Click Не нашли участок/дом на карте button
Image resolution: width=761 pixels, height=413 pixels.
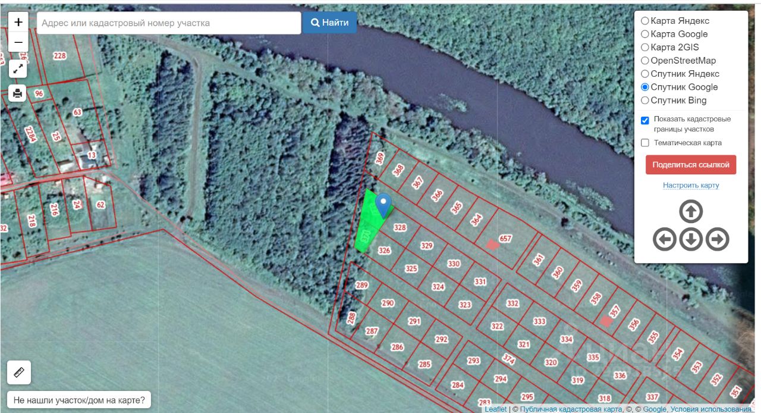tap(79, 400)
